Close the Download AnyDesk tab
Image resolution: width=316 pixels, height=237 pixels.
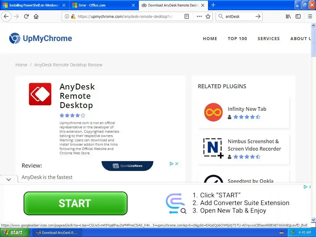[x=203, y=5]
